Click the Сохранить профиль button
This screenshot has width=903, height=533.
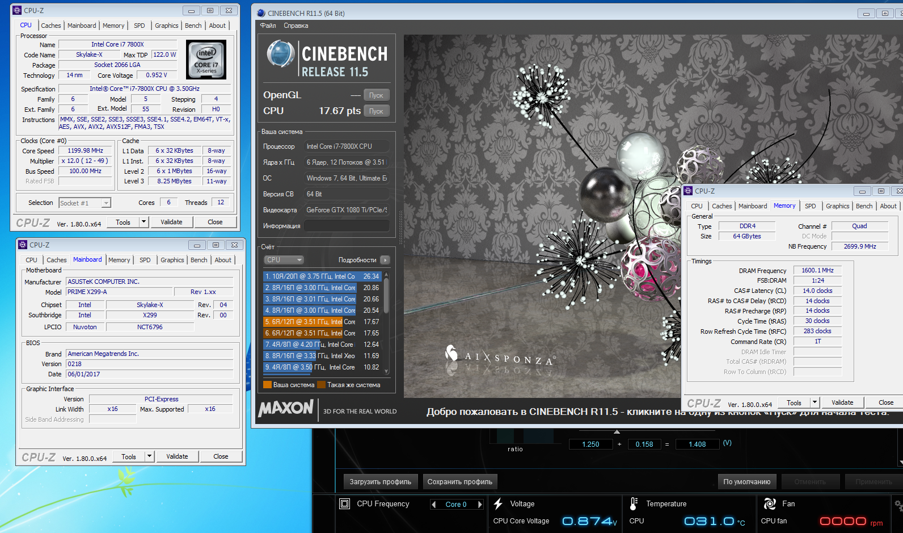[460, 482]
